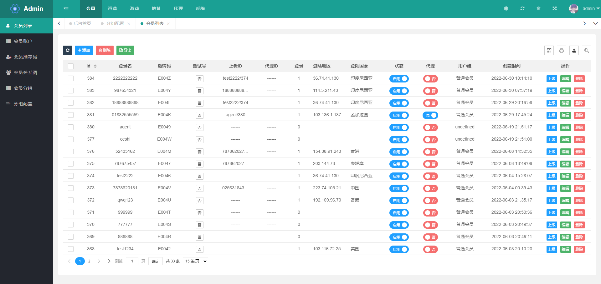Toggle fullscreen mode icon in header
Image resolution: width=601 pixels, height=284 pixels.
[554, 9]
